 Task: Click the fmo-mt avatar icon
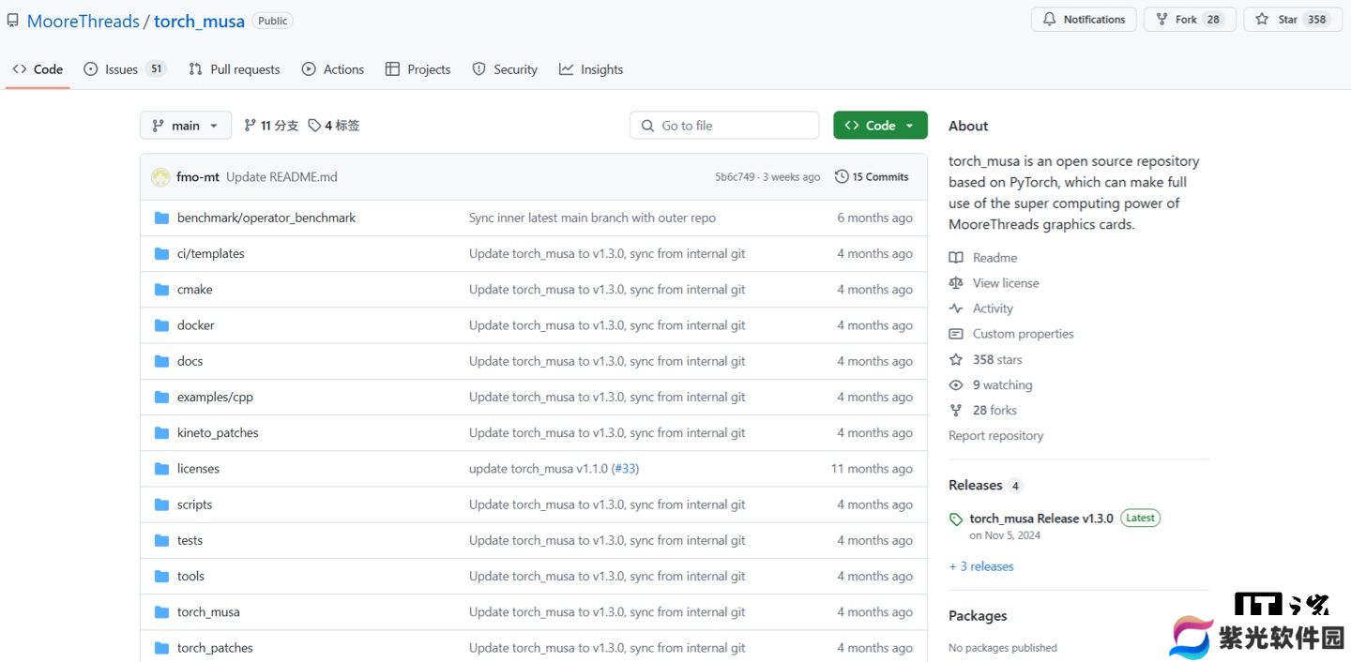(x=160, y=177)
